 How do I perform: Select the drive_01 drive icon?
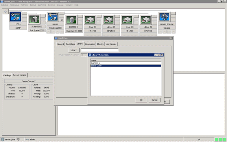pos(90,20)
